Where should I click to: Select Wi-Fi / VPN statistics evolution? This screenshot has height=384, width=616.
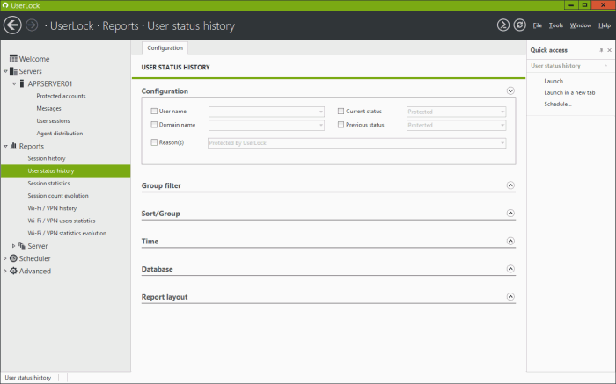pos(67,233)
